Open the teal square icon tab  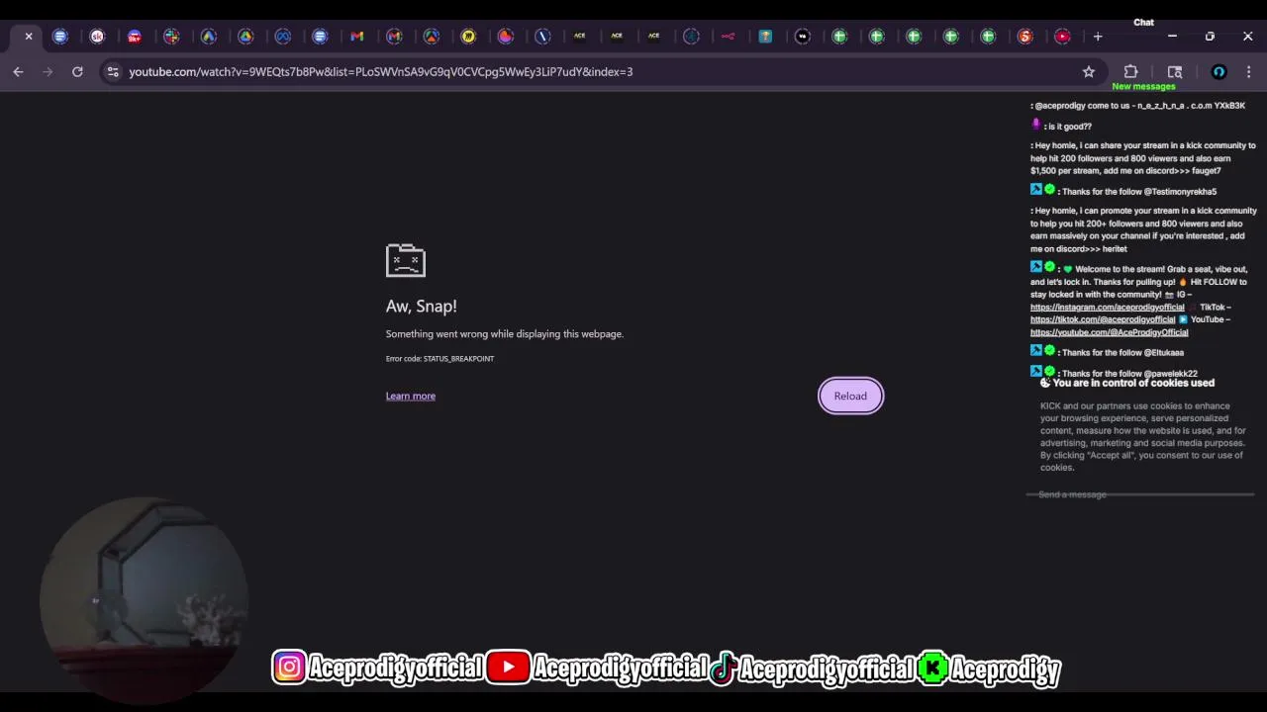point(765,37)
